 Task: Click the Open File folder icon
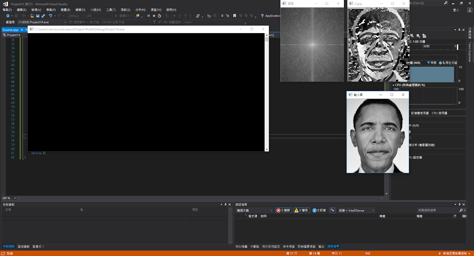click(x=32, y=16)
